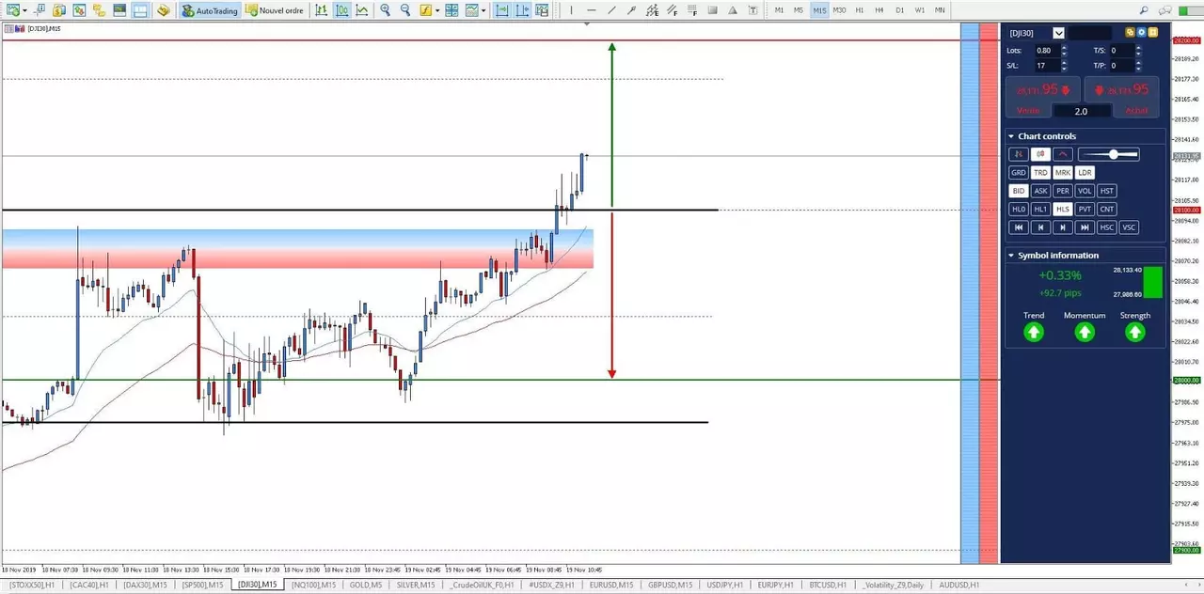Toggle the BID line button

point(1019,191)
